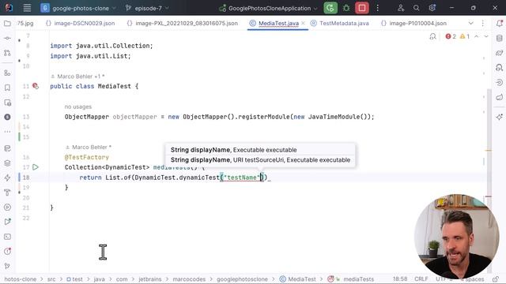Image resolution: width=506 pixels, height=284 pixels.
Task: Select the first displayName, Executable parameter hint
Action: 234,150
